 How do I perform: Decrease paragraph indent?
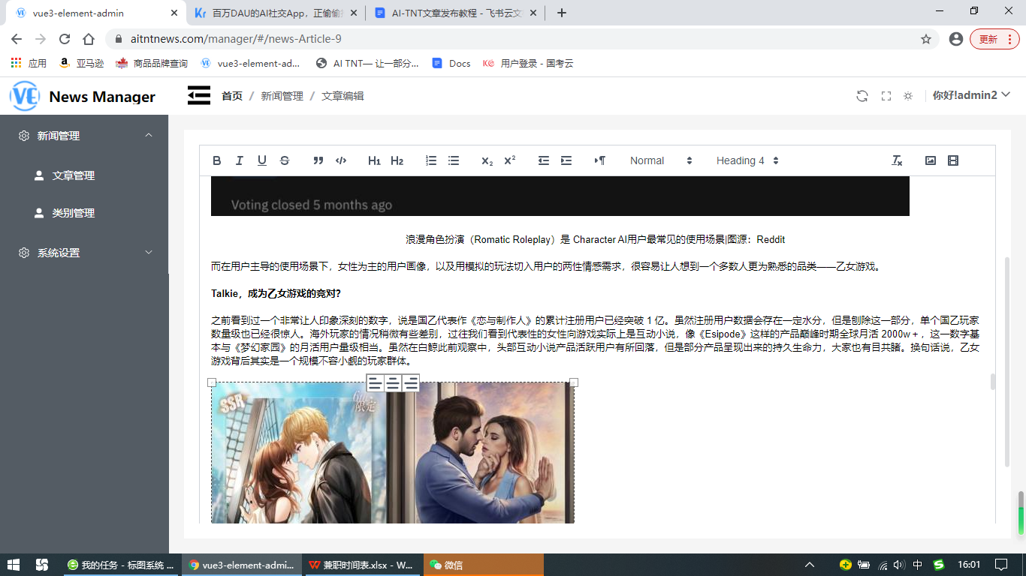[x=544, y=160]
